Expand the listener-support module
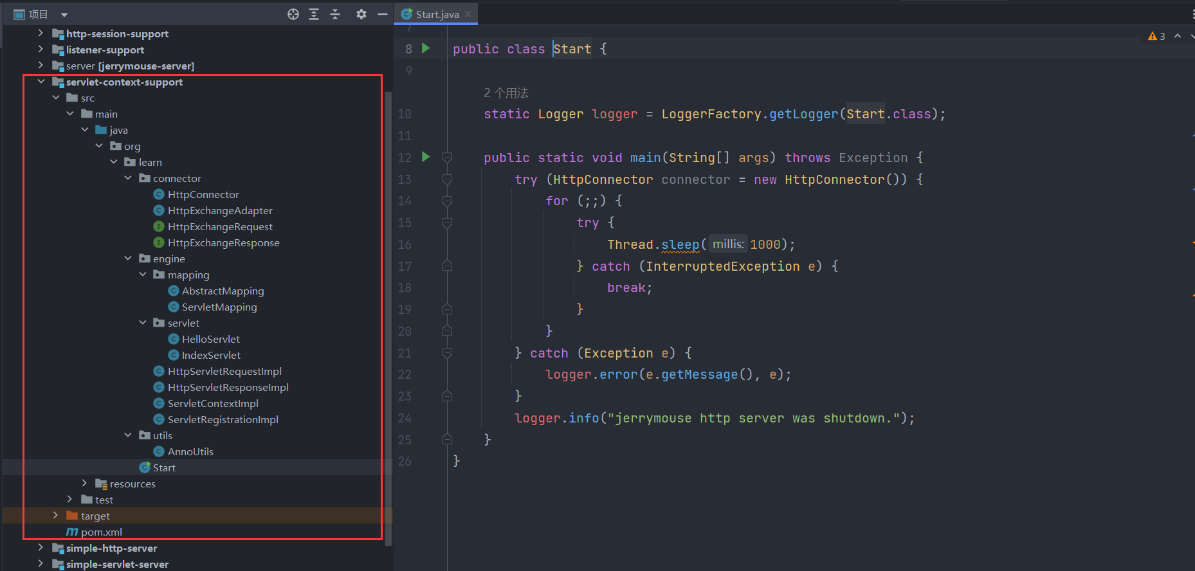The image size is (1195, 571). click(x=41, y=49)
